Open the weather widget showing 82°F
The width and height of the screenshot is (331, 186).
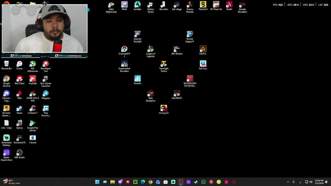[x=11, y=182]
